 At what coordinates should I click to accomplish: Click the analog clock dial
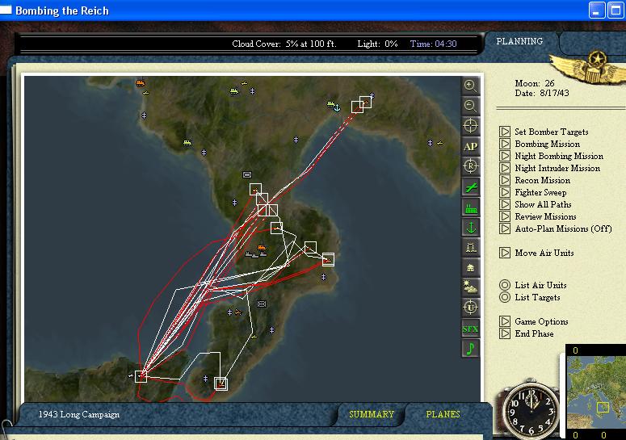531,411
